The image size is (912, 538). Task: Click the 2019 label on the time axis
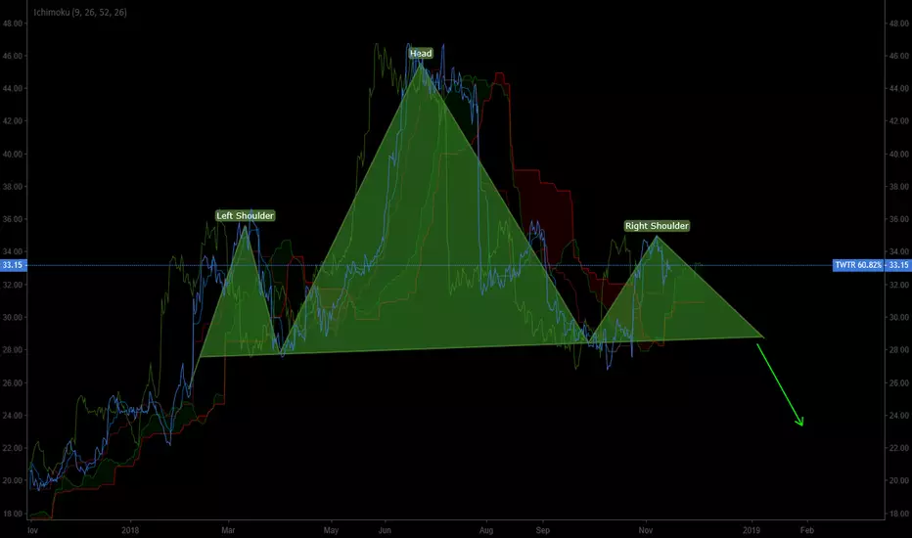752,530
